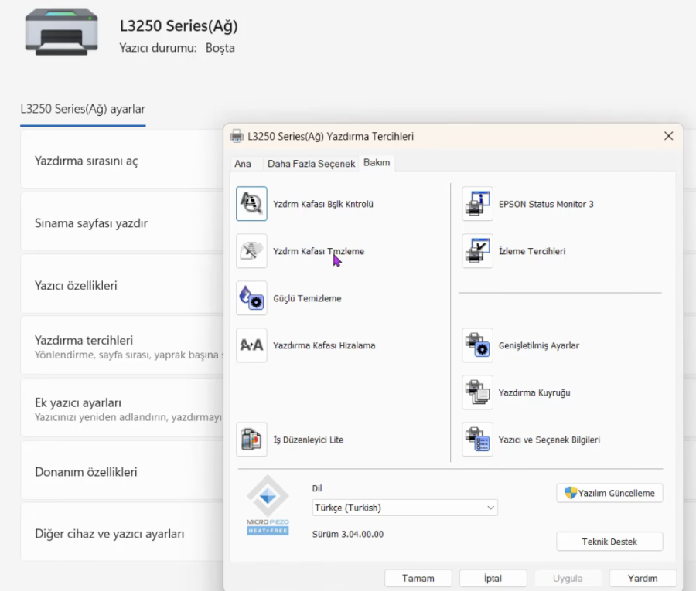Click the Yzdrm Kafası Bşlk Kntrolü icon
Screen dimensions: 696x591
point(251,204)
